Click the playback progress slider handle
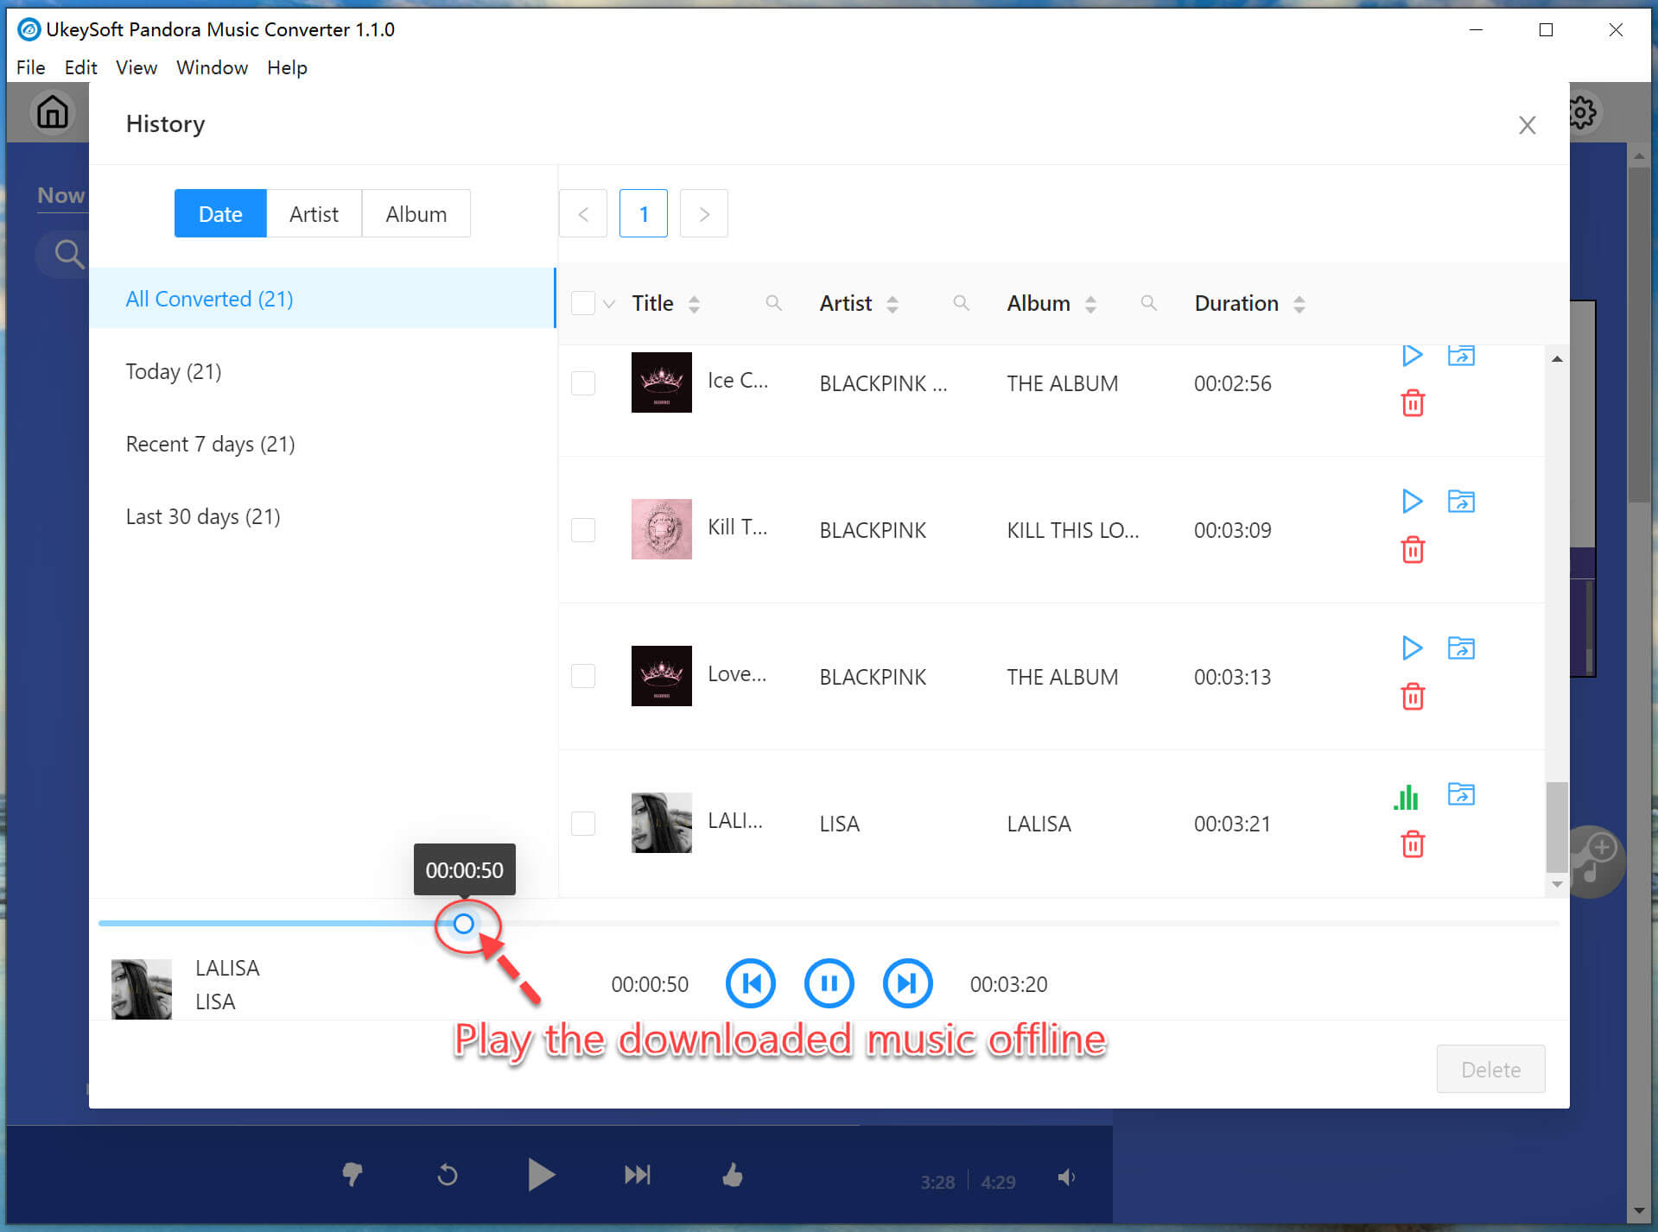The image size is (1658, 1232). [464, 924]
